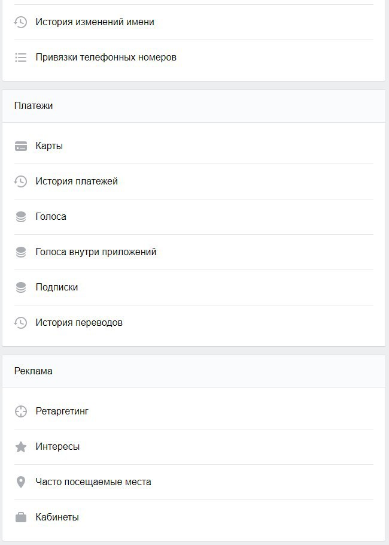
Task: Select Часто посещаемые места
Action: click(194, 482)
